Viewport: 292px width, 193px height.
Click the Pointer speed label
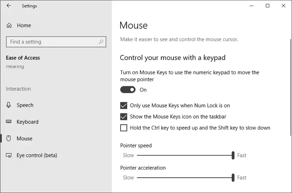136,146
